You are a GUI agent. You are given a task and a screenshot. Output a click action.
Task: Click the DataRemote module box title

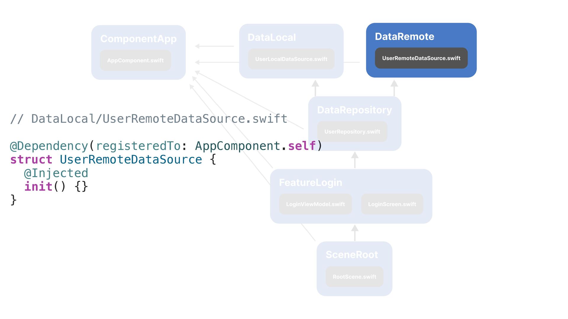(404, 37)
